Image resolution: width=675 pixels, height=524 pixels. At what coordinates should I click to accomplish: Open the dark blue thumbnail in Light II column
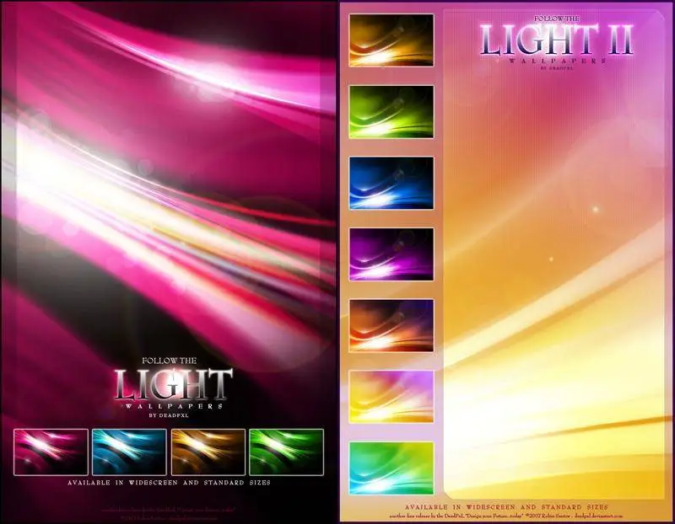(391, 183)
